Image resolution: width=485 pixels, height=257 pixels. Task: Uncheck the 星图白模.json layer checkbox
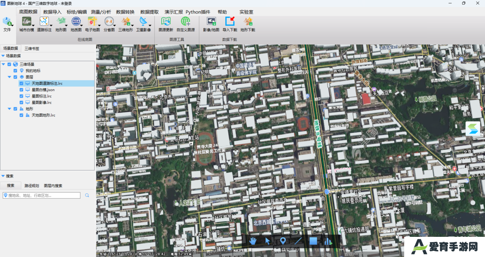point(21,90)
